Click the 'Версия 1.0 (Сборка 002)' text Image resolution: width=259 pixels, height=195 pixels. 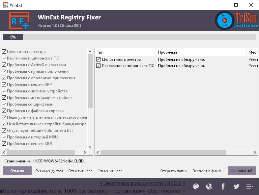(x=59, y=26)
